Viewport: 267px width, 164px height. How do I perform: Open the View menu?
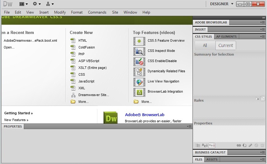pyautogui.click(x=30, y=12)
